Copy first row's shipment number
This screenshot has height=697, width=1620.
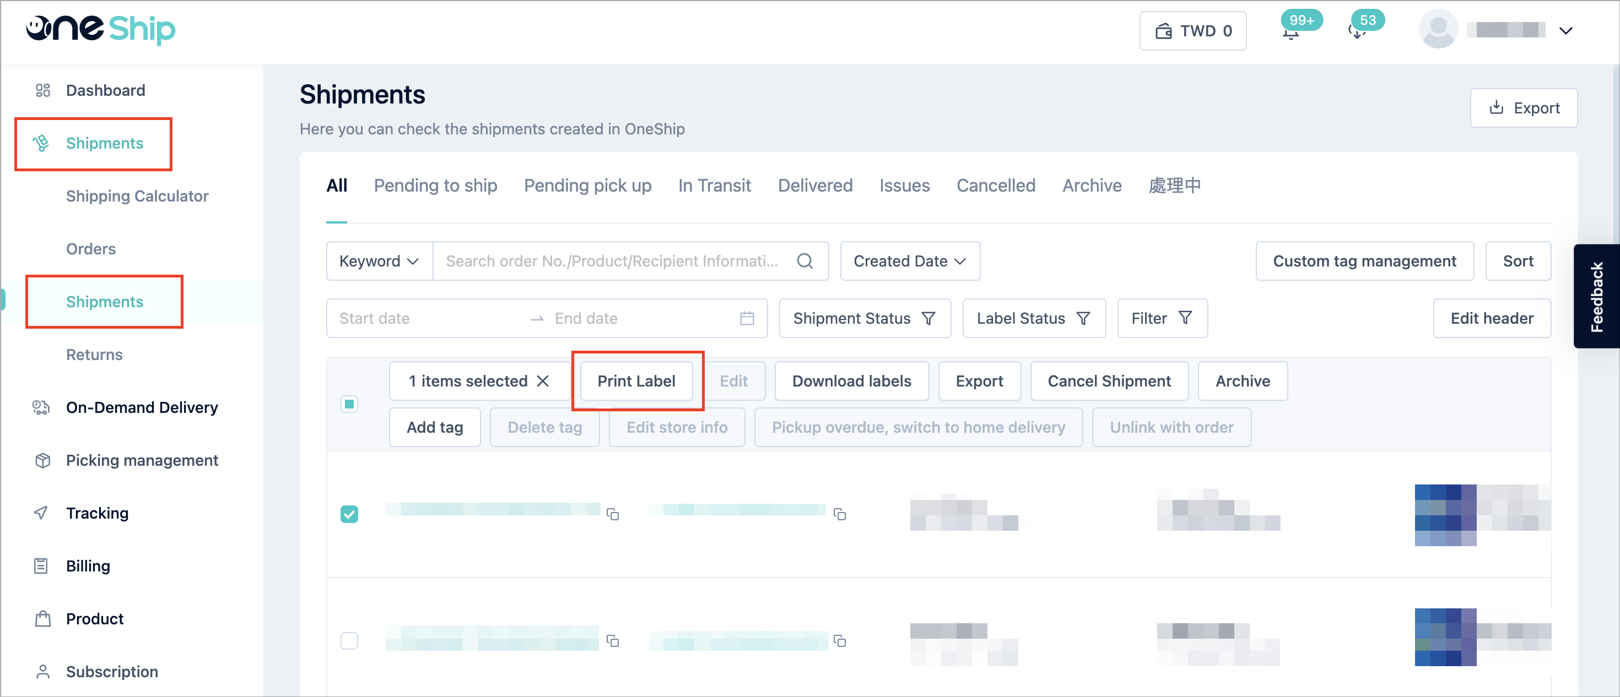coord(613,514)
